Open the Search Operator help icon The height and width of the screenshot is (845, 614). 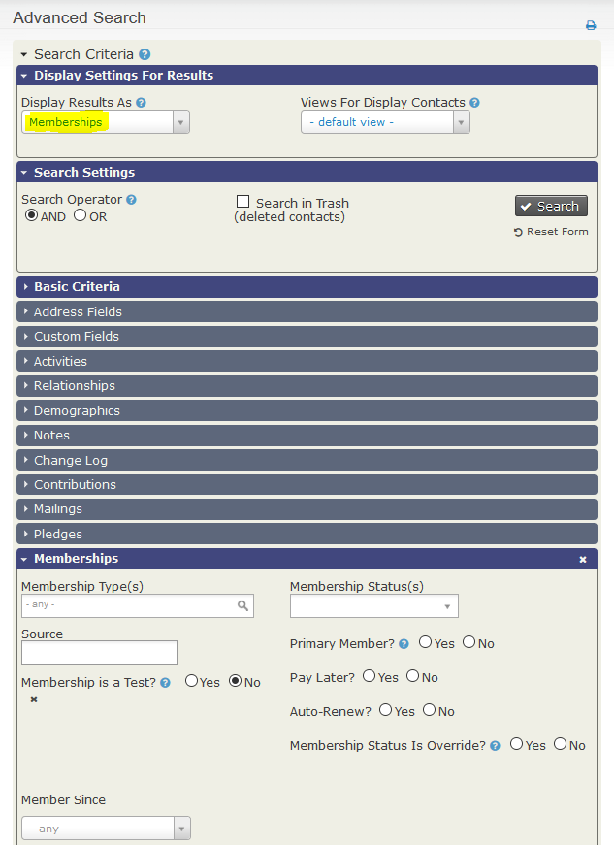coord(131,200)
